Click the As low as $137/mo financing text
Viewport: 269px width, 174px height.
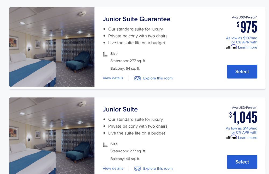[x=242, y=38]
